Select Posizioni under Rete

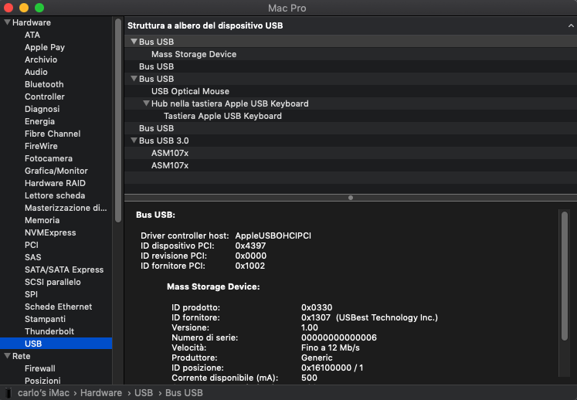pyautogui.click(x=42, y=381)
